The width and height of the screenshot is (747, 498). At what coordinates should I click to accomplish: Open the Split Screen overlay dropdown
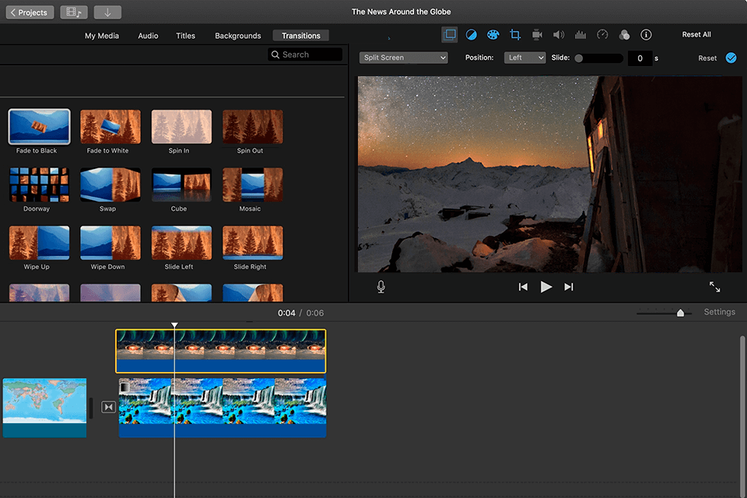(404, 58)
